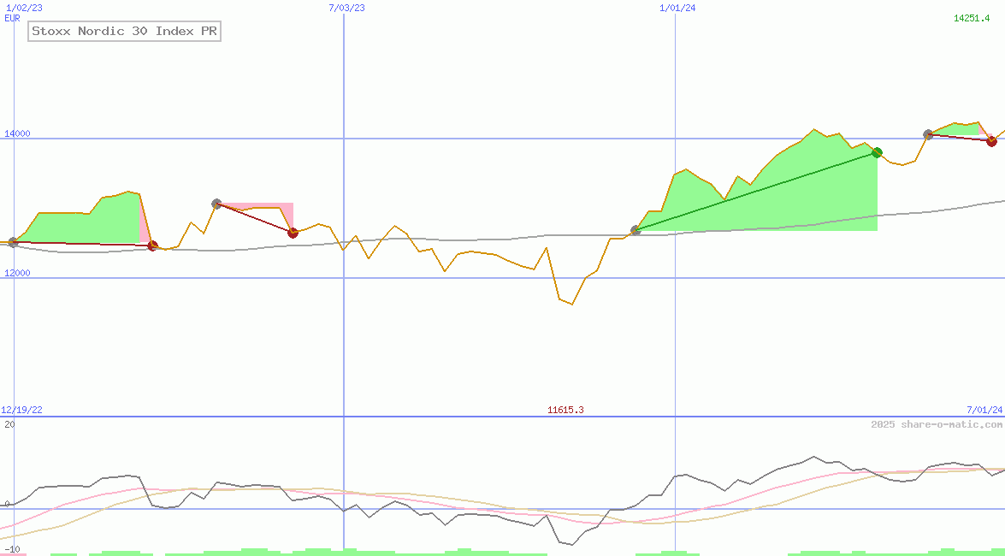Click the 1/01/24 date label
Screen dimensions: 1005x556
[675, 9]
